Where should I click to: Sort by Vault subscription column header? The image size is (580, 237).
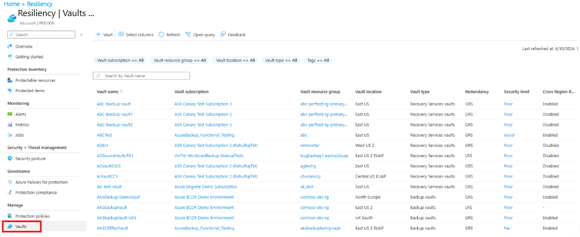(x=191, y=92)
